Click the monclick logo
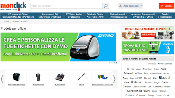 pos(13,6)
